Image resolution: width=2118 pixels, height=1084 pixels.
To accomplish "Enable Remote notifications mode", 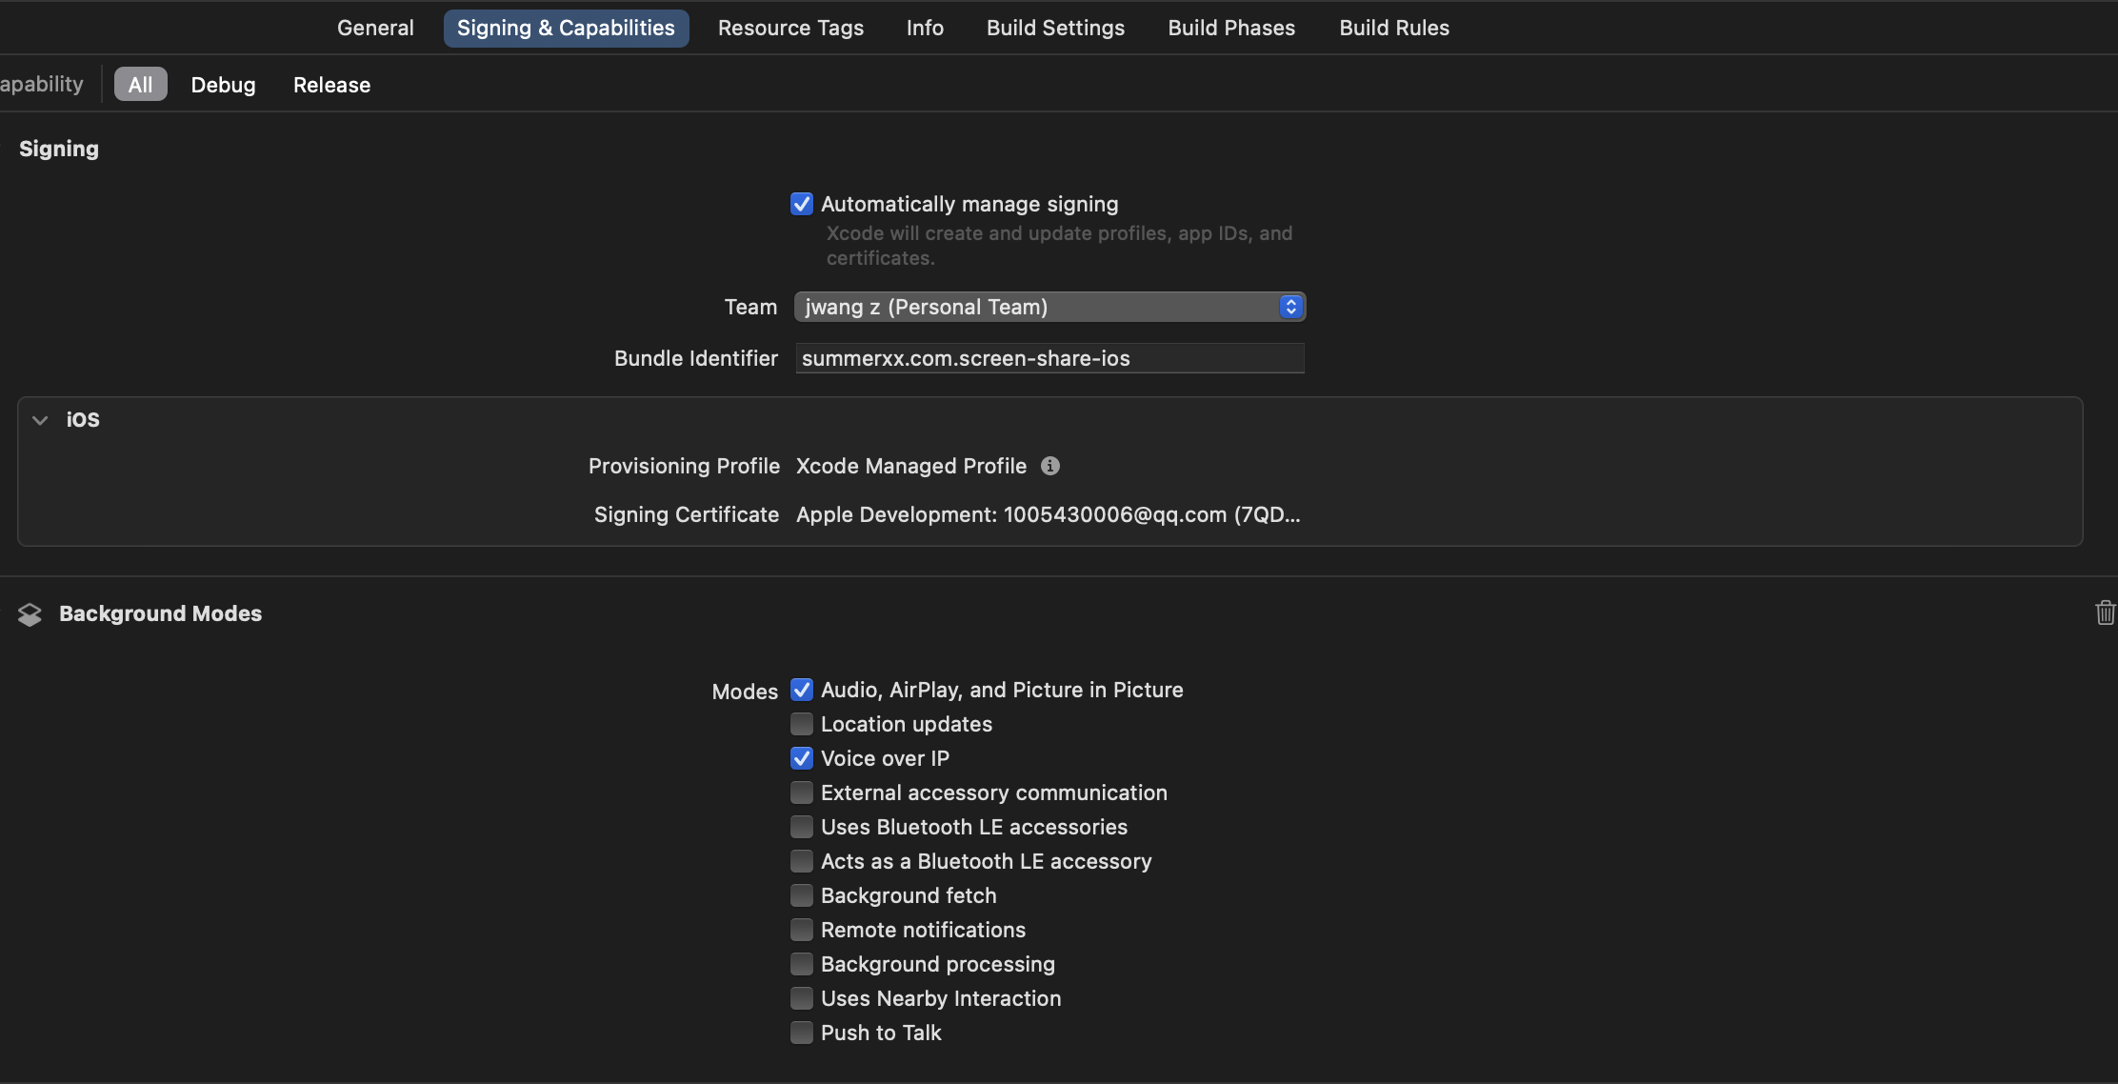I will click(802, 930).
